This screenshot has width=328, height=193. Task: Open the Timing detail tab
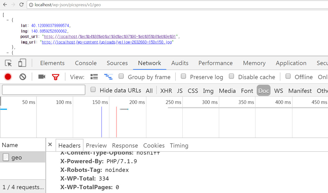tap(179, 146)
